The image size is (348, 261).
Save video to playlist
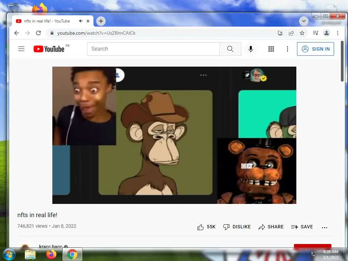click(x=302, y=227)
